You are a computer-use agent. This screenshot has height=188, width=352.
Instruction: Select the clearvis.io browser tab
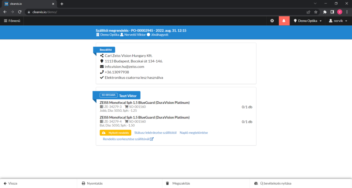29,4
